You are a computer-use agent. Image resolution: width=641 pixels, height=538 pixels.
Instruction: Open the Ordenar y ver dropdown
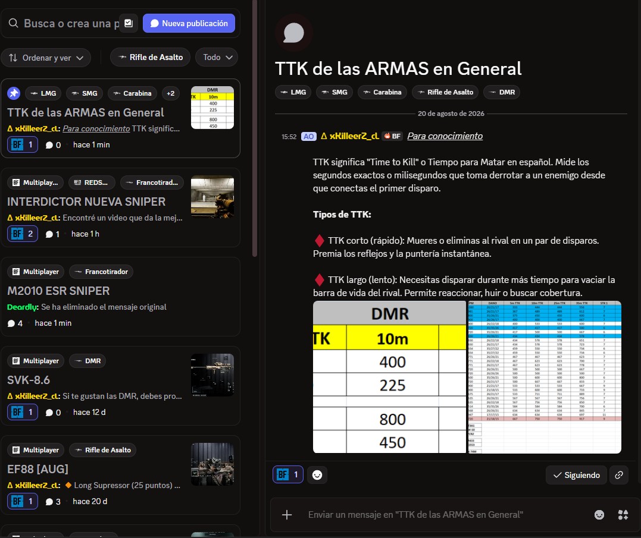[x=46, y=58]
